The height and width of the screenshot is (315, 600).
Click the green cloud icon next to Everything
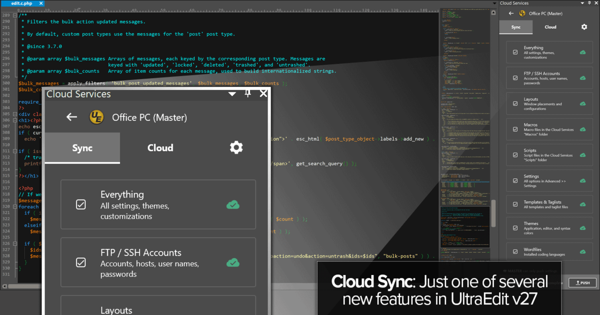point(232,204)
